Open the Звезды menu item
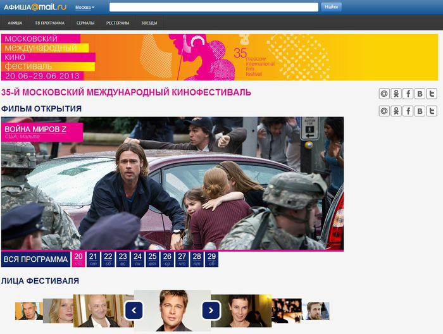Viewport: 443px width, 334px height. click(149, 23)
